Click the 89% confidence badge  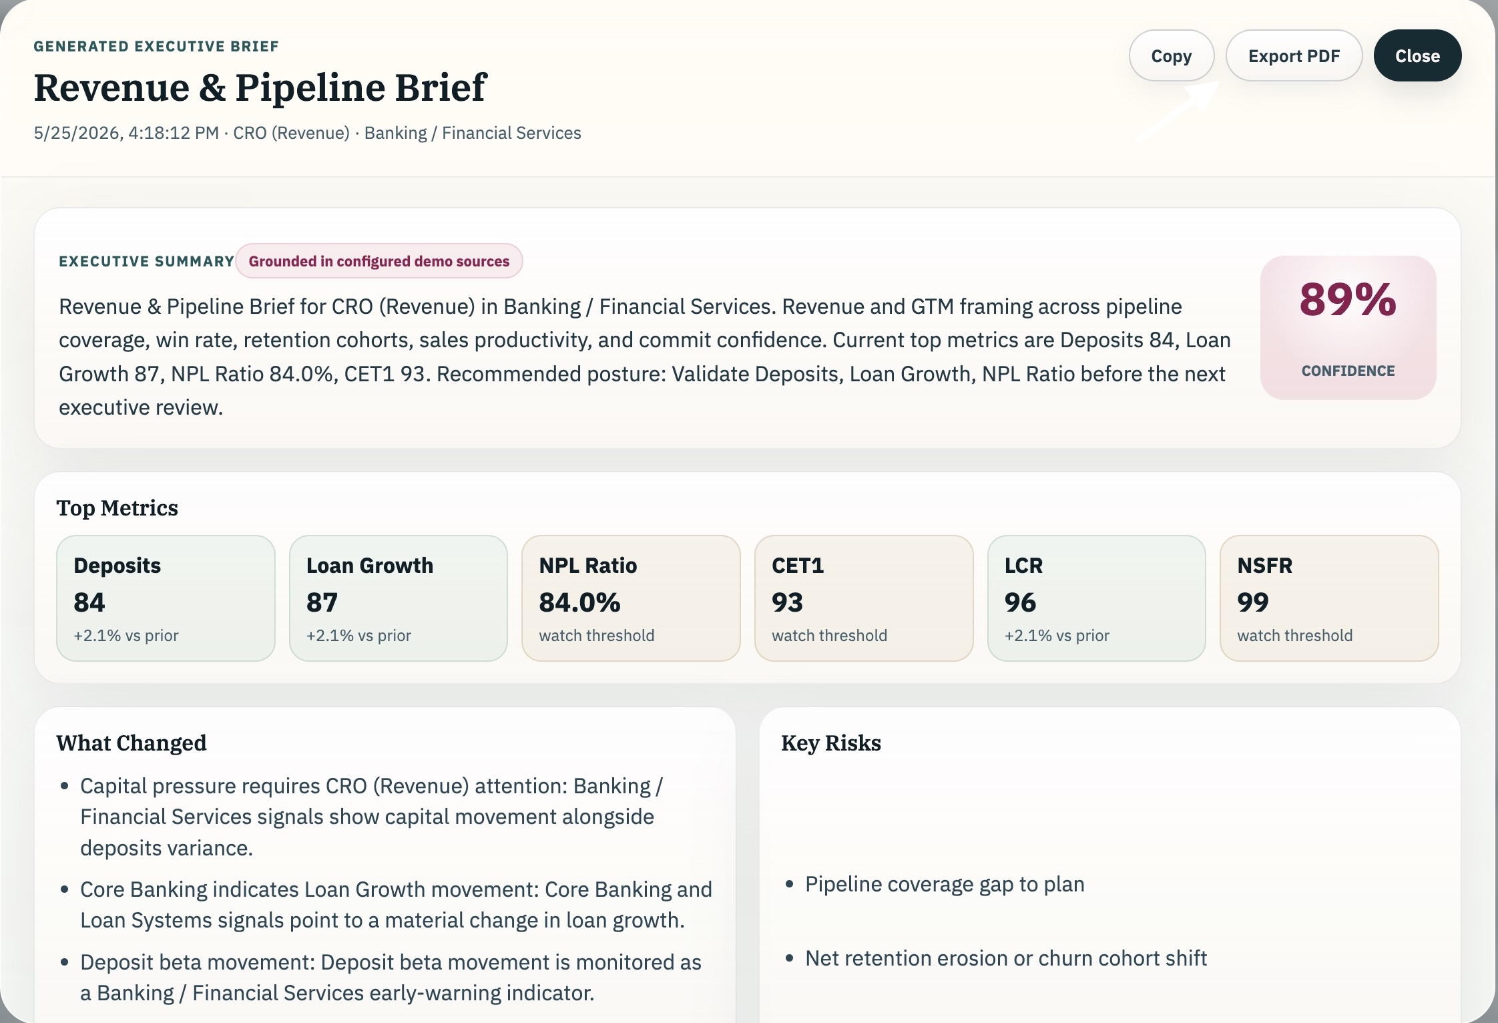(x=1348, y=328)
